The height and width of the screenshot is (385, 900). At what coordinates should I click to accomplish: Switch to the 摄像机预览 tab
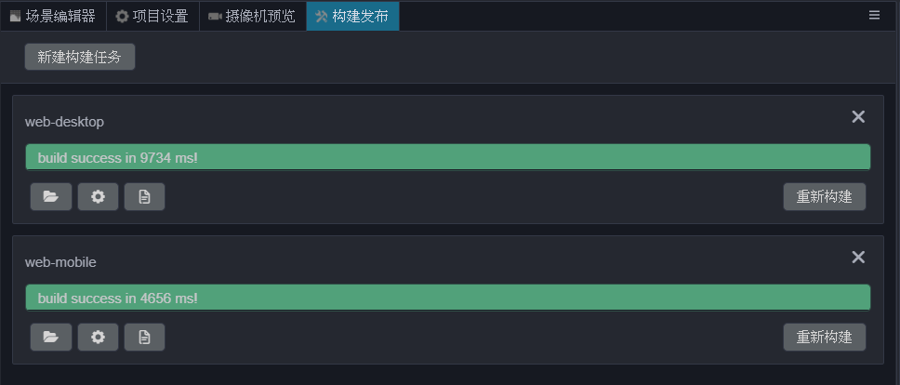point(252,16)
